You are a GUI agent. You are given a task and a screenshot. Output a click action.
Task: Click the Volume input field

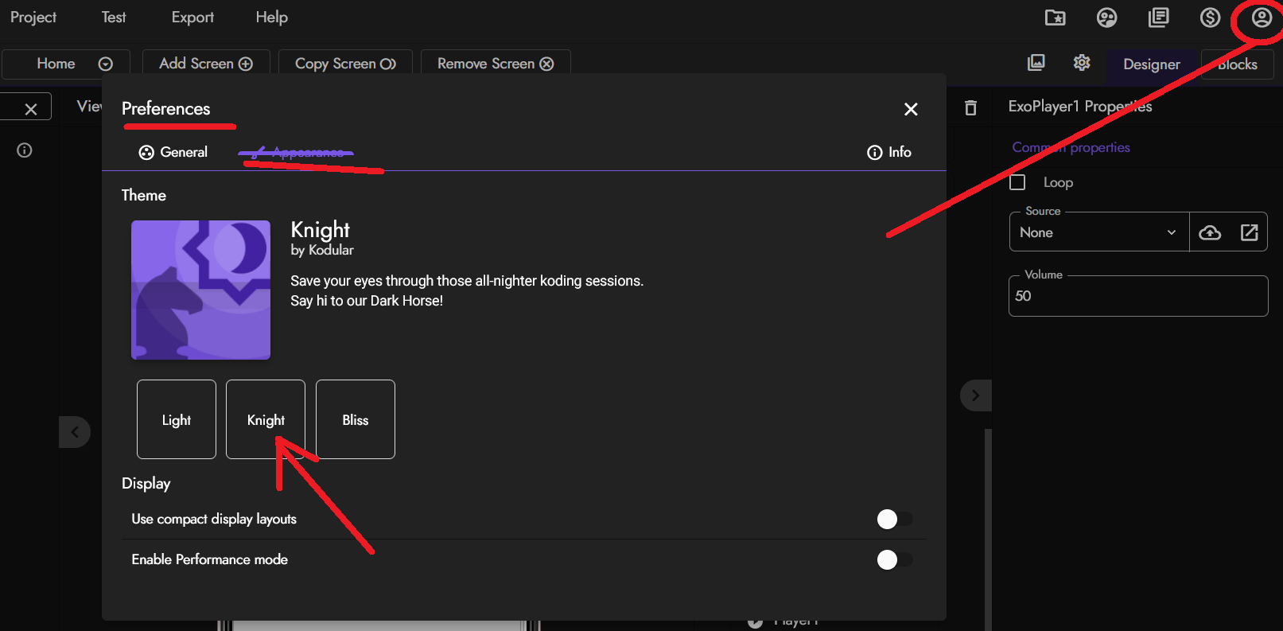(1137, 296)
